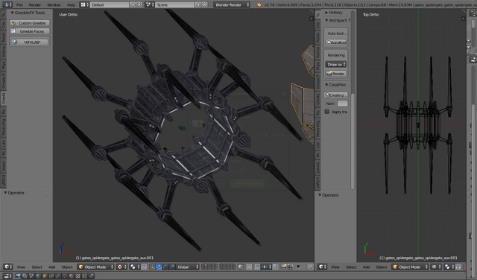Open the Add menu in right viewport
477x280 pixels.
tap(366, 267)
